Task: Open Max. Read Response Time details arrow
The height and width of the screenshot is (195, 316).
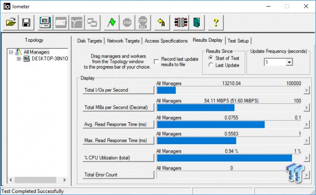Action: click(306, 141)
